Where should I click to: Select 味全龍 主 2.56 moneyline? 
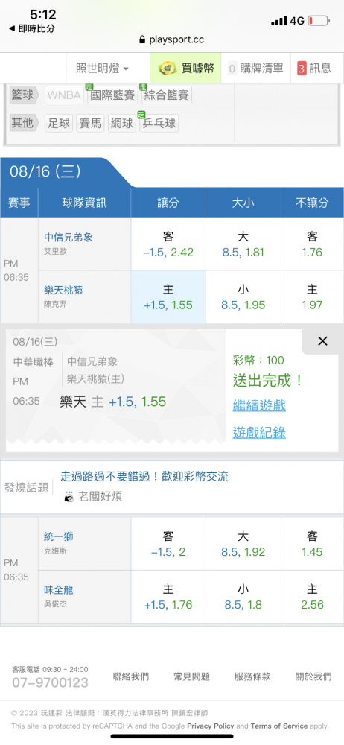[312, 597]
